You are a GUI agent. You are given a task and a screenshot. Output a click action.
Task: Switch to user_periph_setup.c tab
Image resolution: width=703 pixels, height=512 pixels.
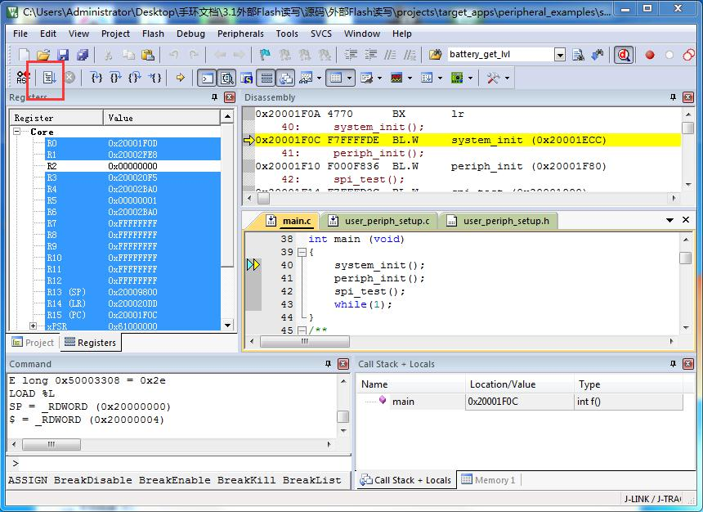click(x=379, y=221)
